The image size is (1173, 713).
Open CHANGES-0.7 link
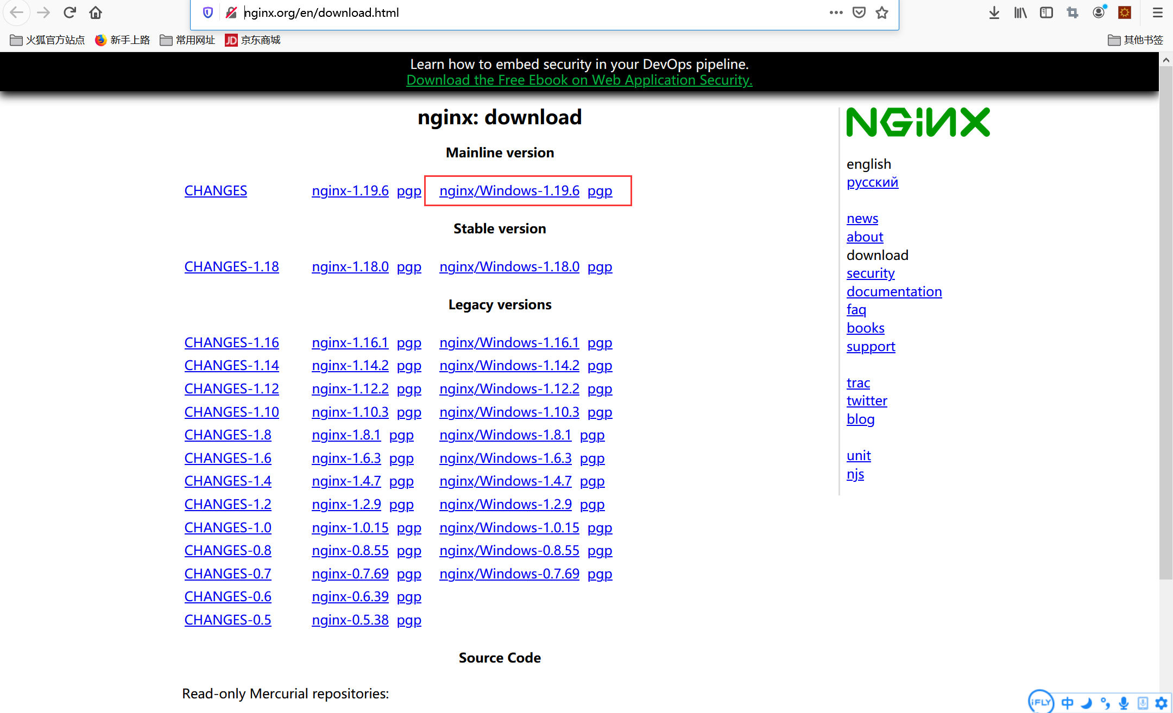click(228, 574)
